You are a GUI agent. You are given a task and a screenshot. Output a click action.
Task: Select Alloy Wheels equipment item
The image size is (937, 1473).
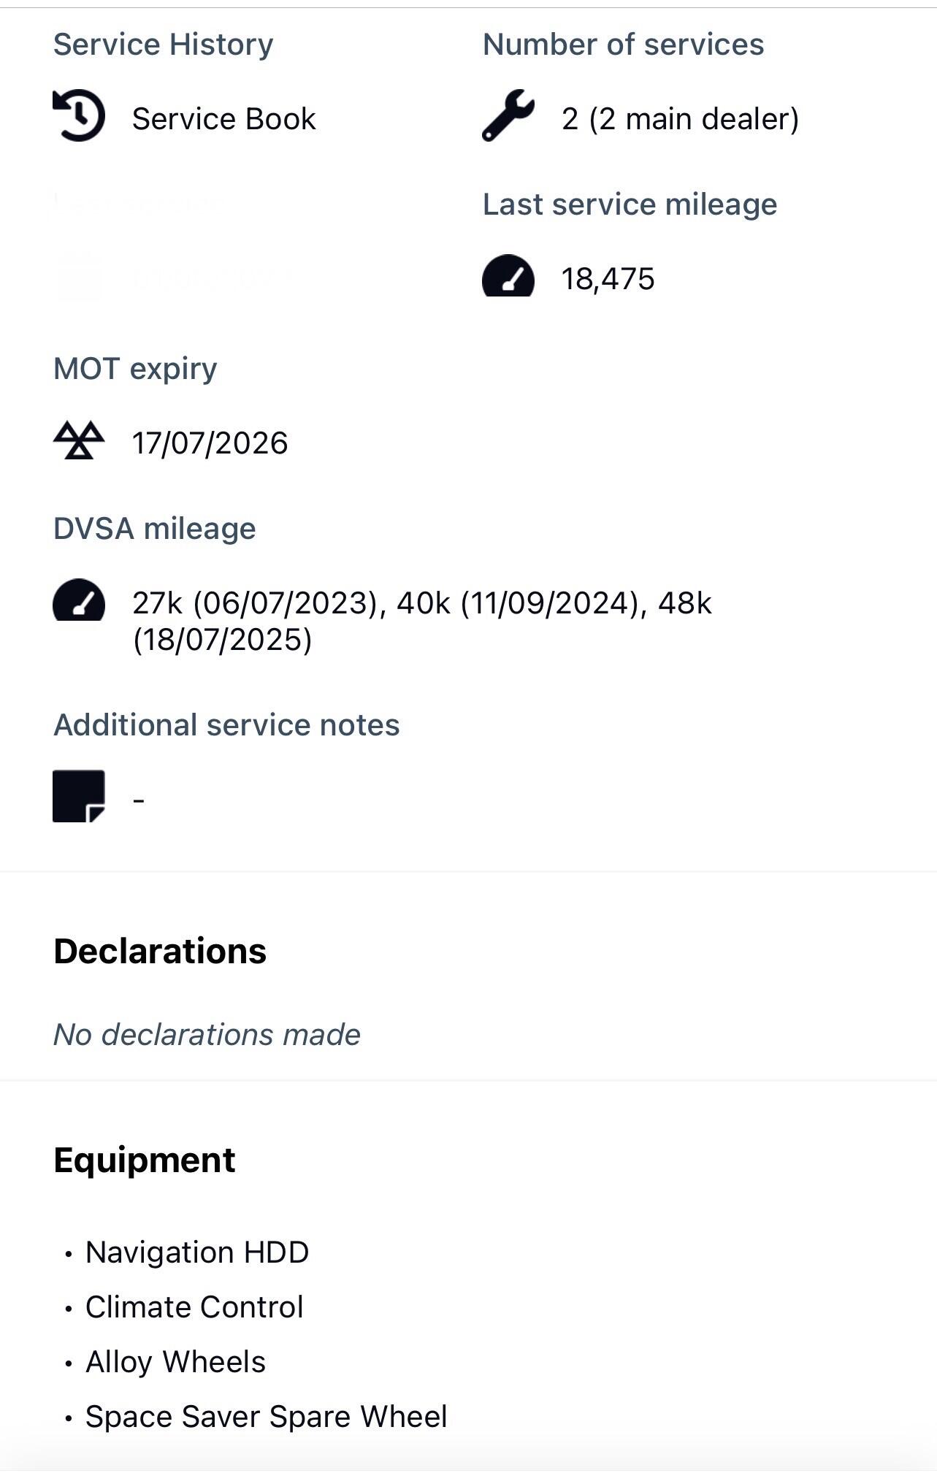tap(175, 1361)
